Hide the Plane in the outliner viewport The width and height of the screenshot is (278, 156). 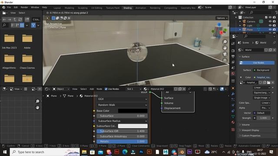pos(270,29)
